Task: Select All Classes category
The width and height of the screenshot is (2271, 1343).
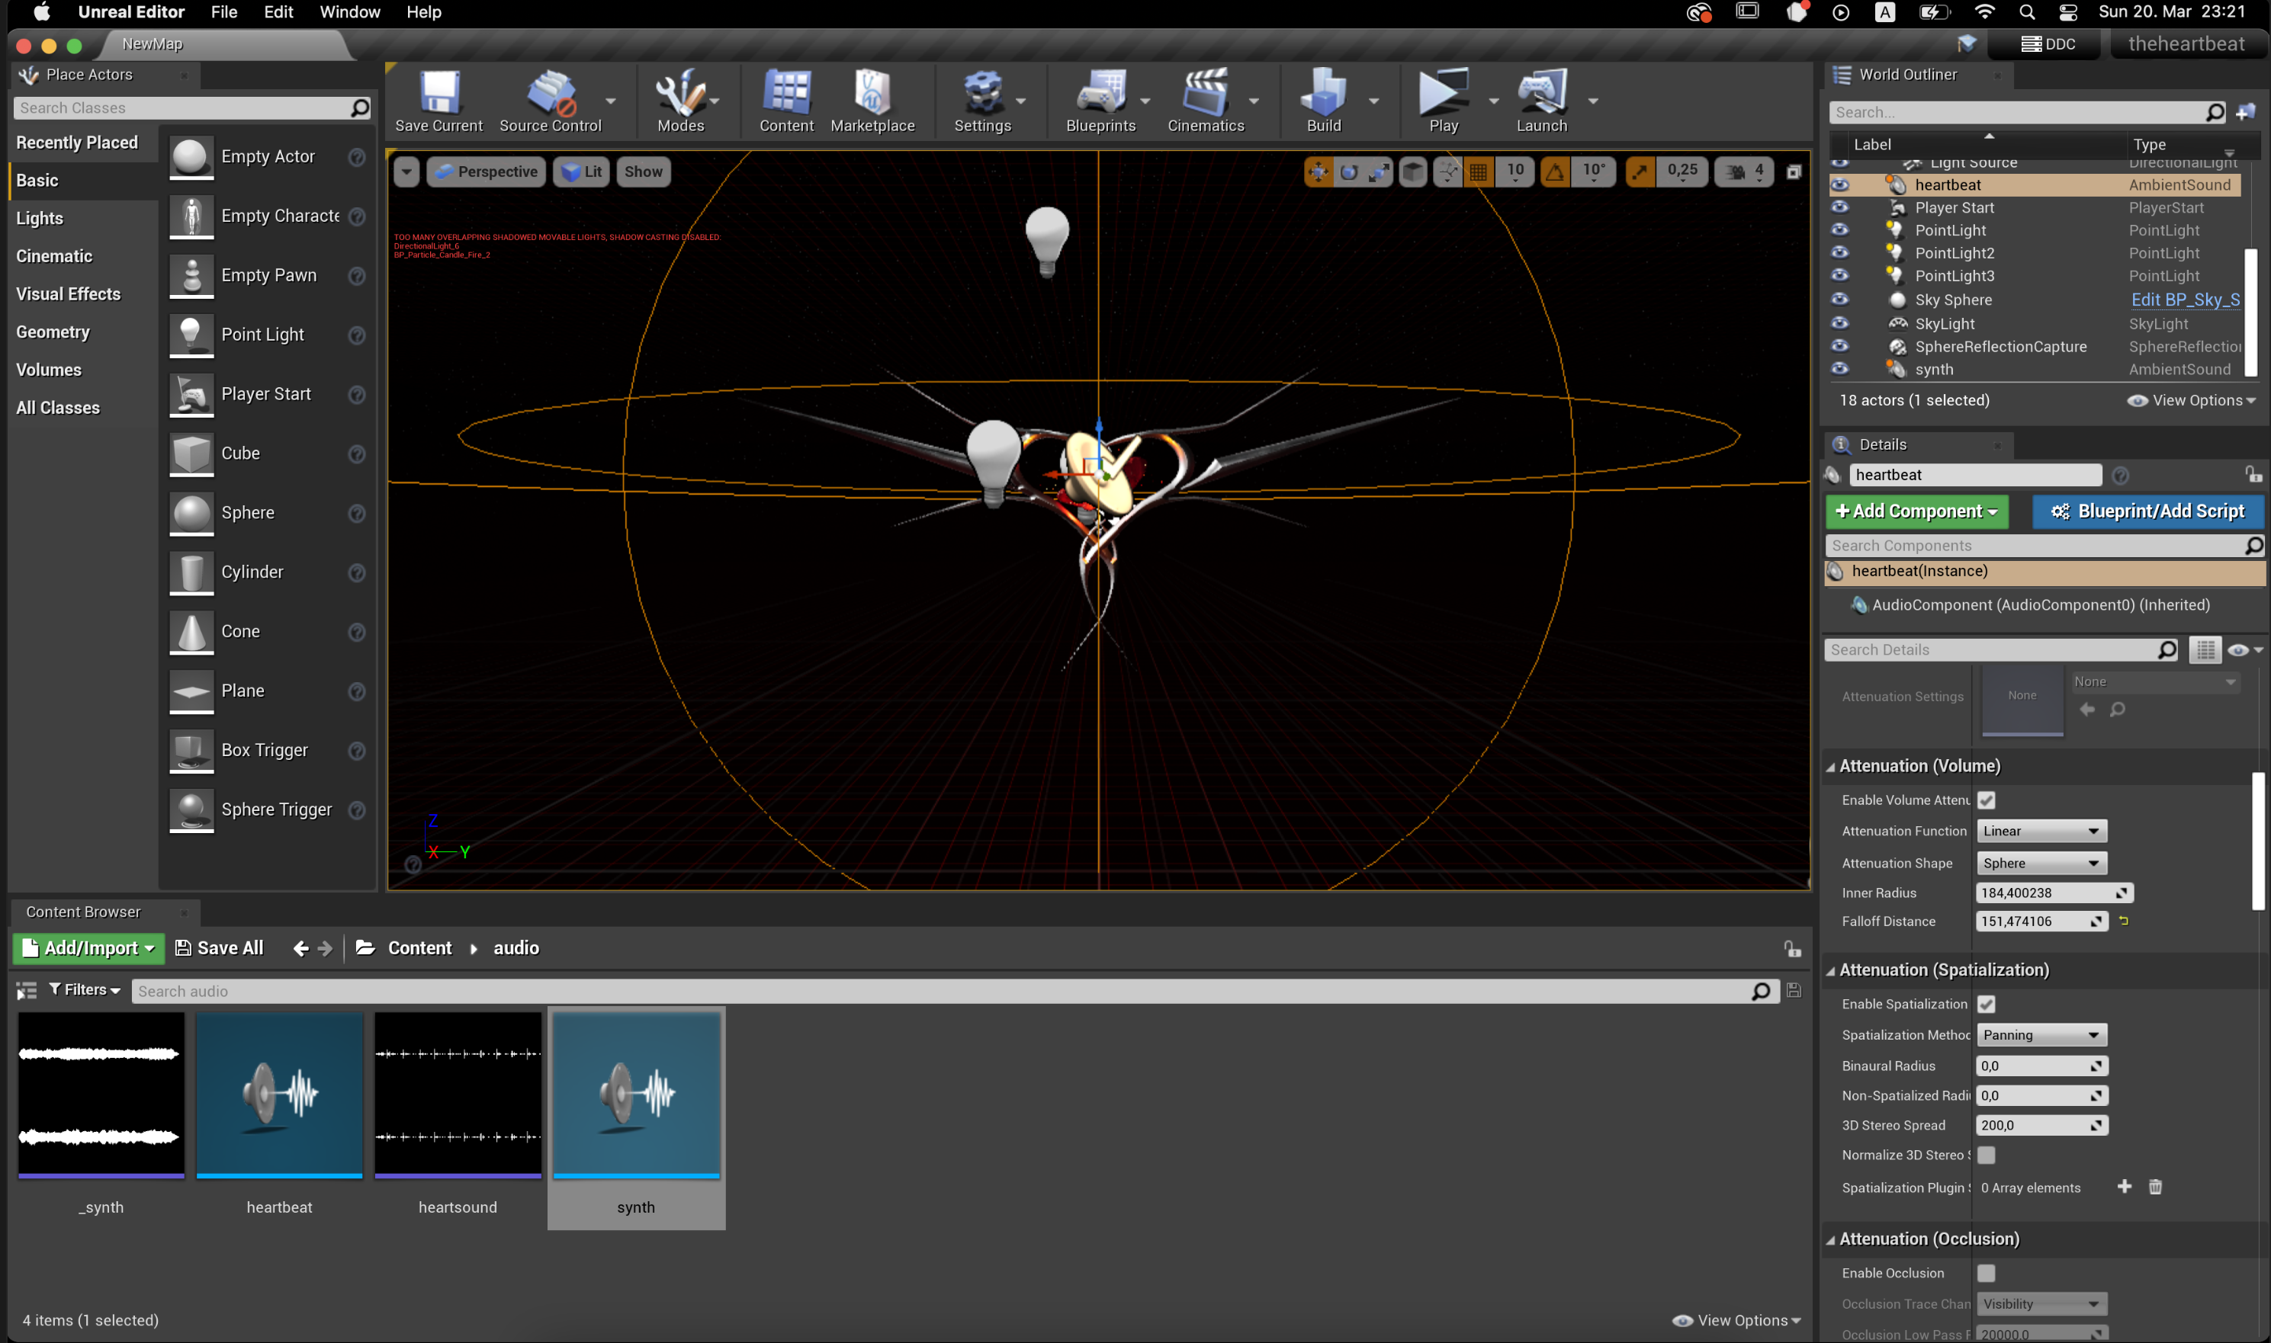Action: point(58,408)
